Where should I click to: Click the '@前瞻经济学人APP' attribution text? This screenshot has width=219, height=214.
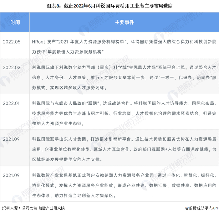[202, 208]
